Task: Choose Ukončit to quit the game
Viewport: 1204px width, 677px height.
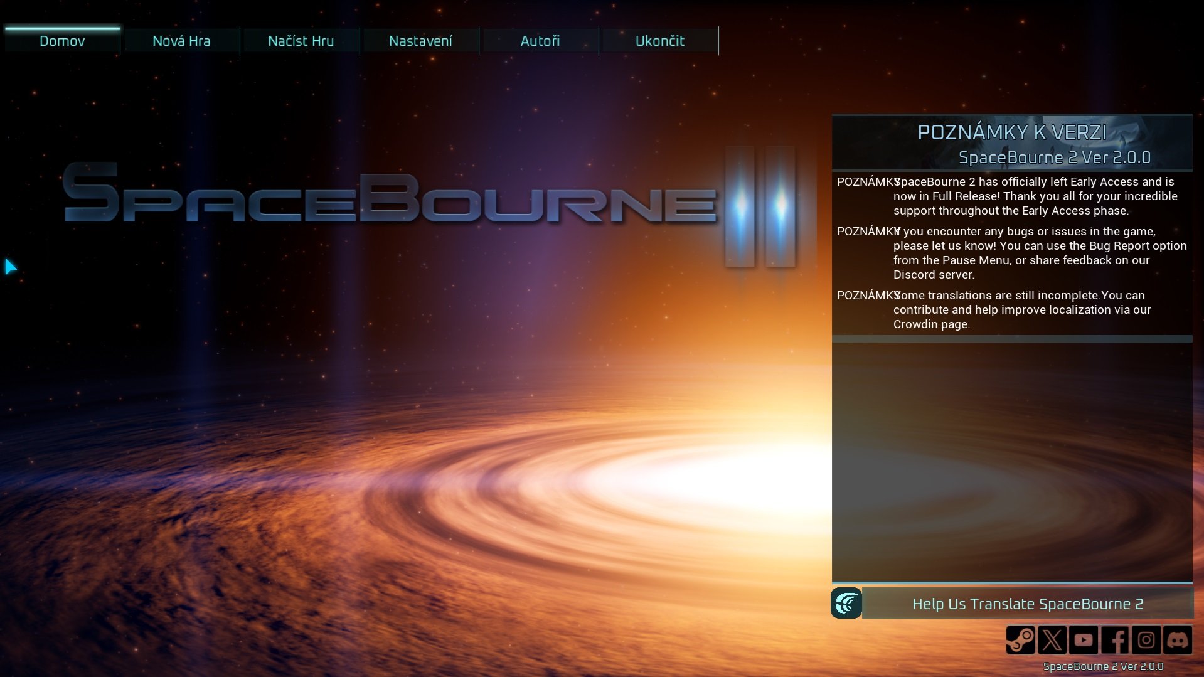Action: (659, 41)
